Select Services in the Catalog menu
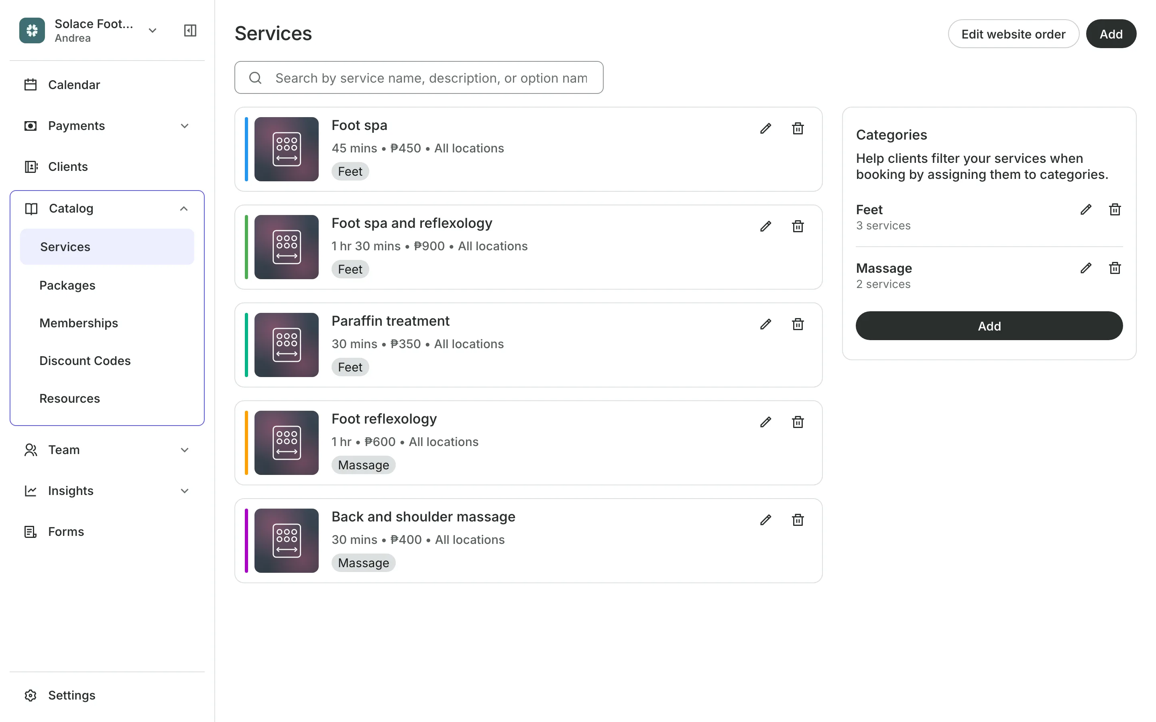 point(107,247)
